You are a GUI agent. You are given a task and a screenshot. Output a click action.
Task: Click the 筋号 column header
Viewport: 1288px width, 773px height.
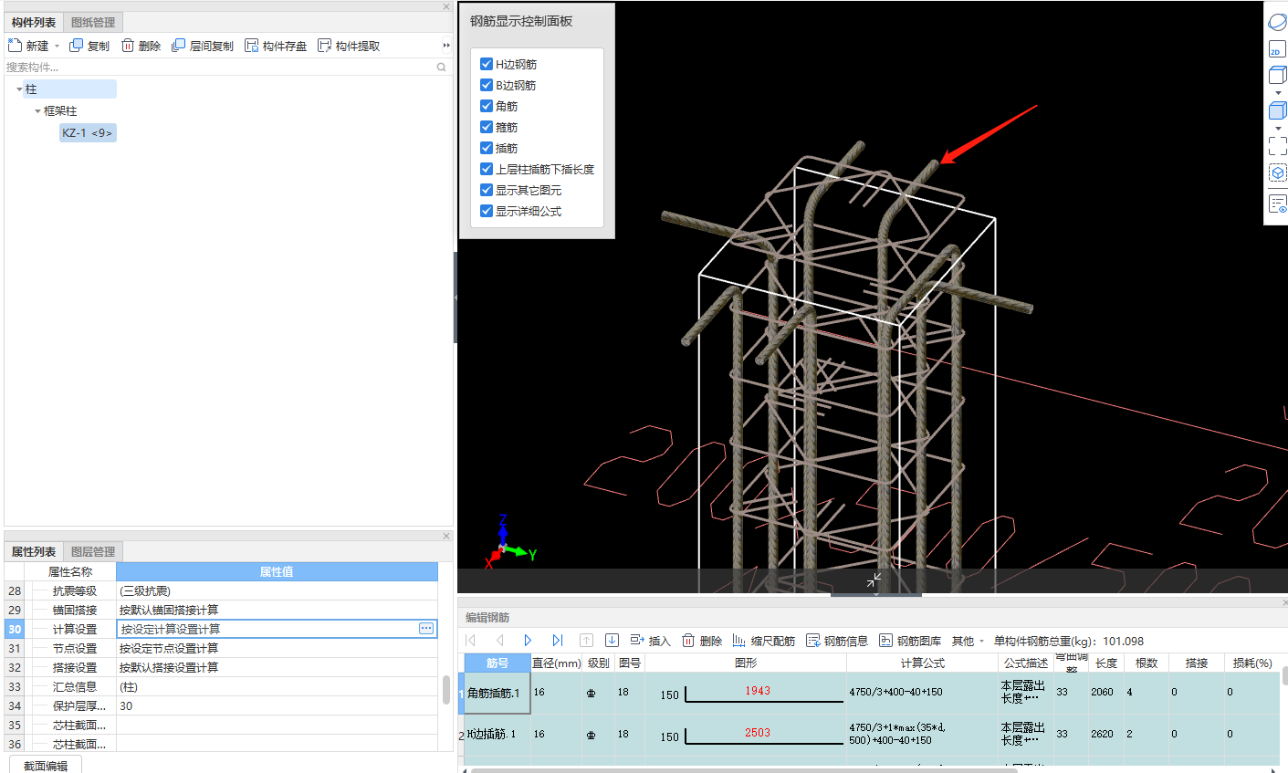[x=497, y=663]
